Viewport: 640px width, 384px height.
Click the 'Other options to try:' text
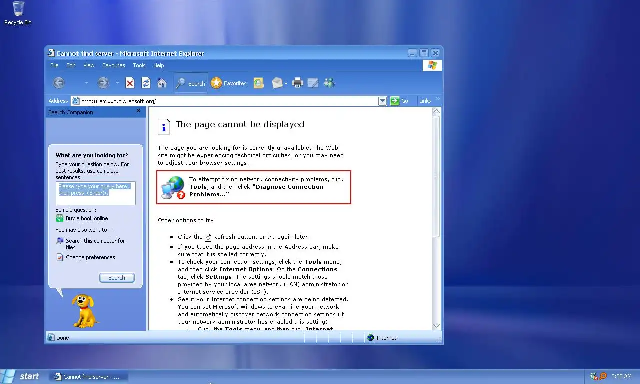[187, 220]
